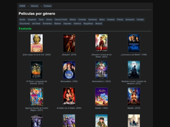Open the EMDB breadcrumb link
The image size is (170, 127).
(22, 6)
